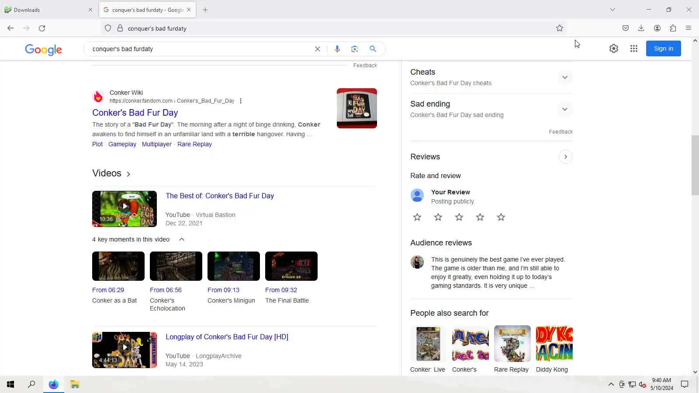
Task: Bookmark this page with the star icon
Action: pos(560,28)
